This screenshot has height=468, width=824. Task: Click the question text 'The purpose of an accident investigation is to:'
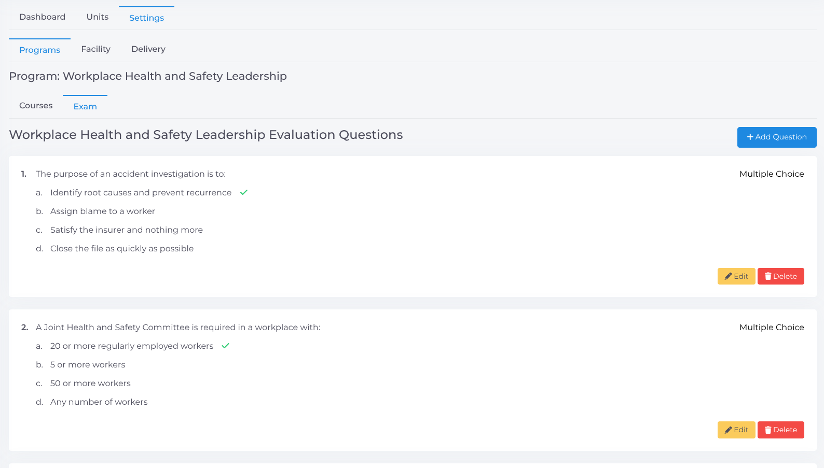click(x=131, y=174)
